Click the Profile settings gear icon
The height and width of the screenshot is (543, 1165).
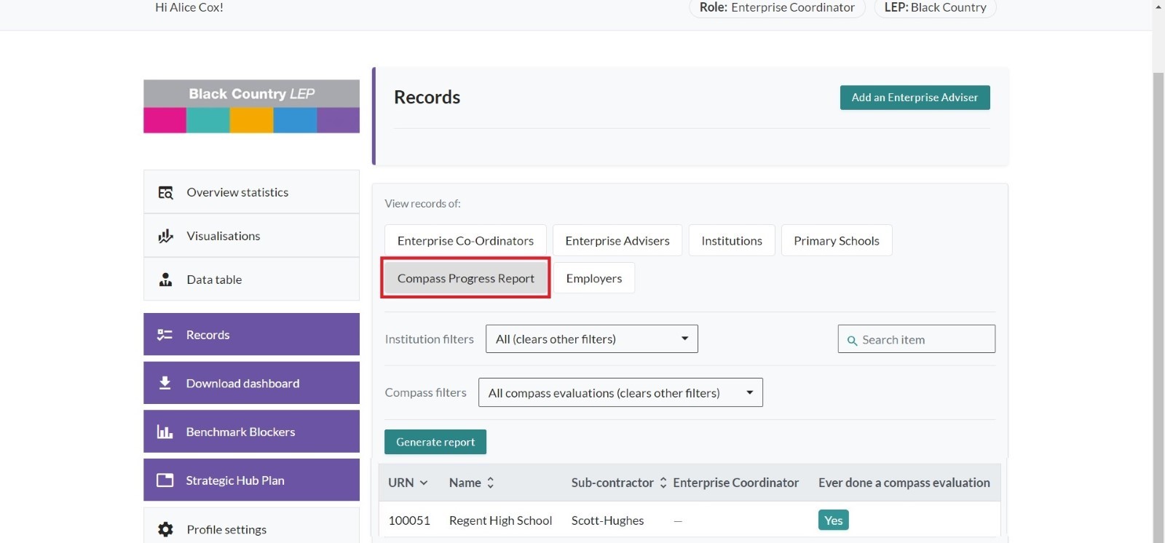(165, 529)
